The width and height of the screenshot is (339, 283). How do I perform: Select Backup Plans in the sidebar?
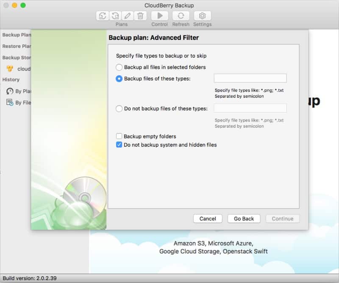[x=17, y=35]
